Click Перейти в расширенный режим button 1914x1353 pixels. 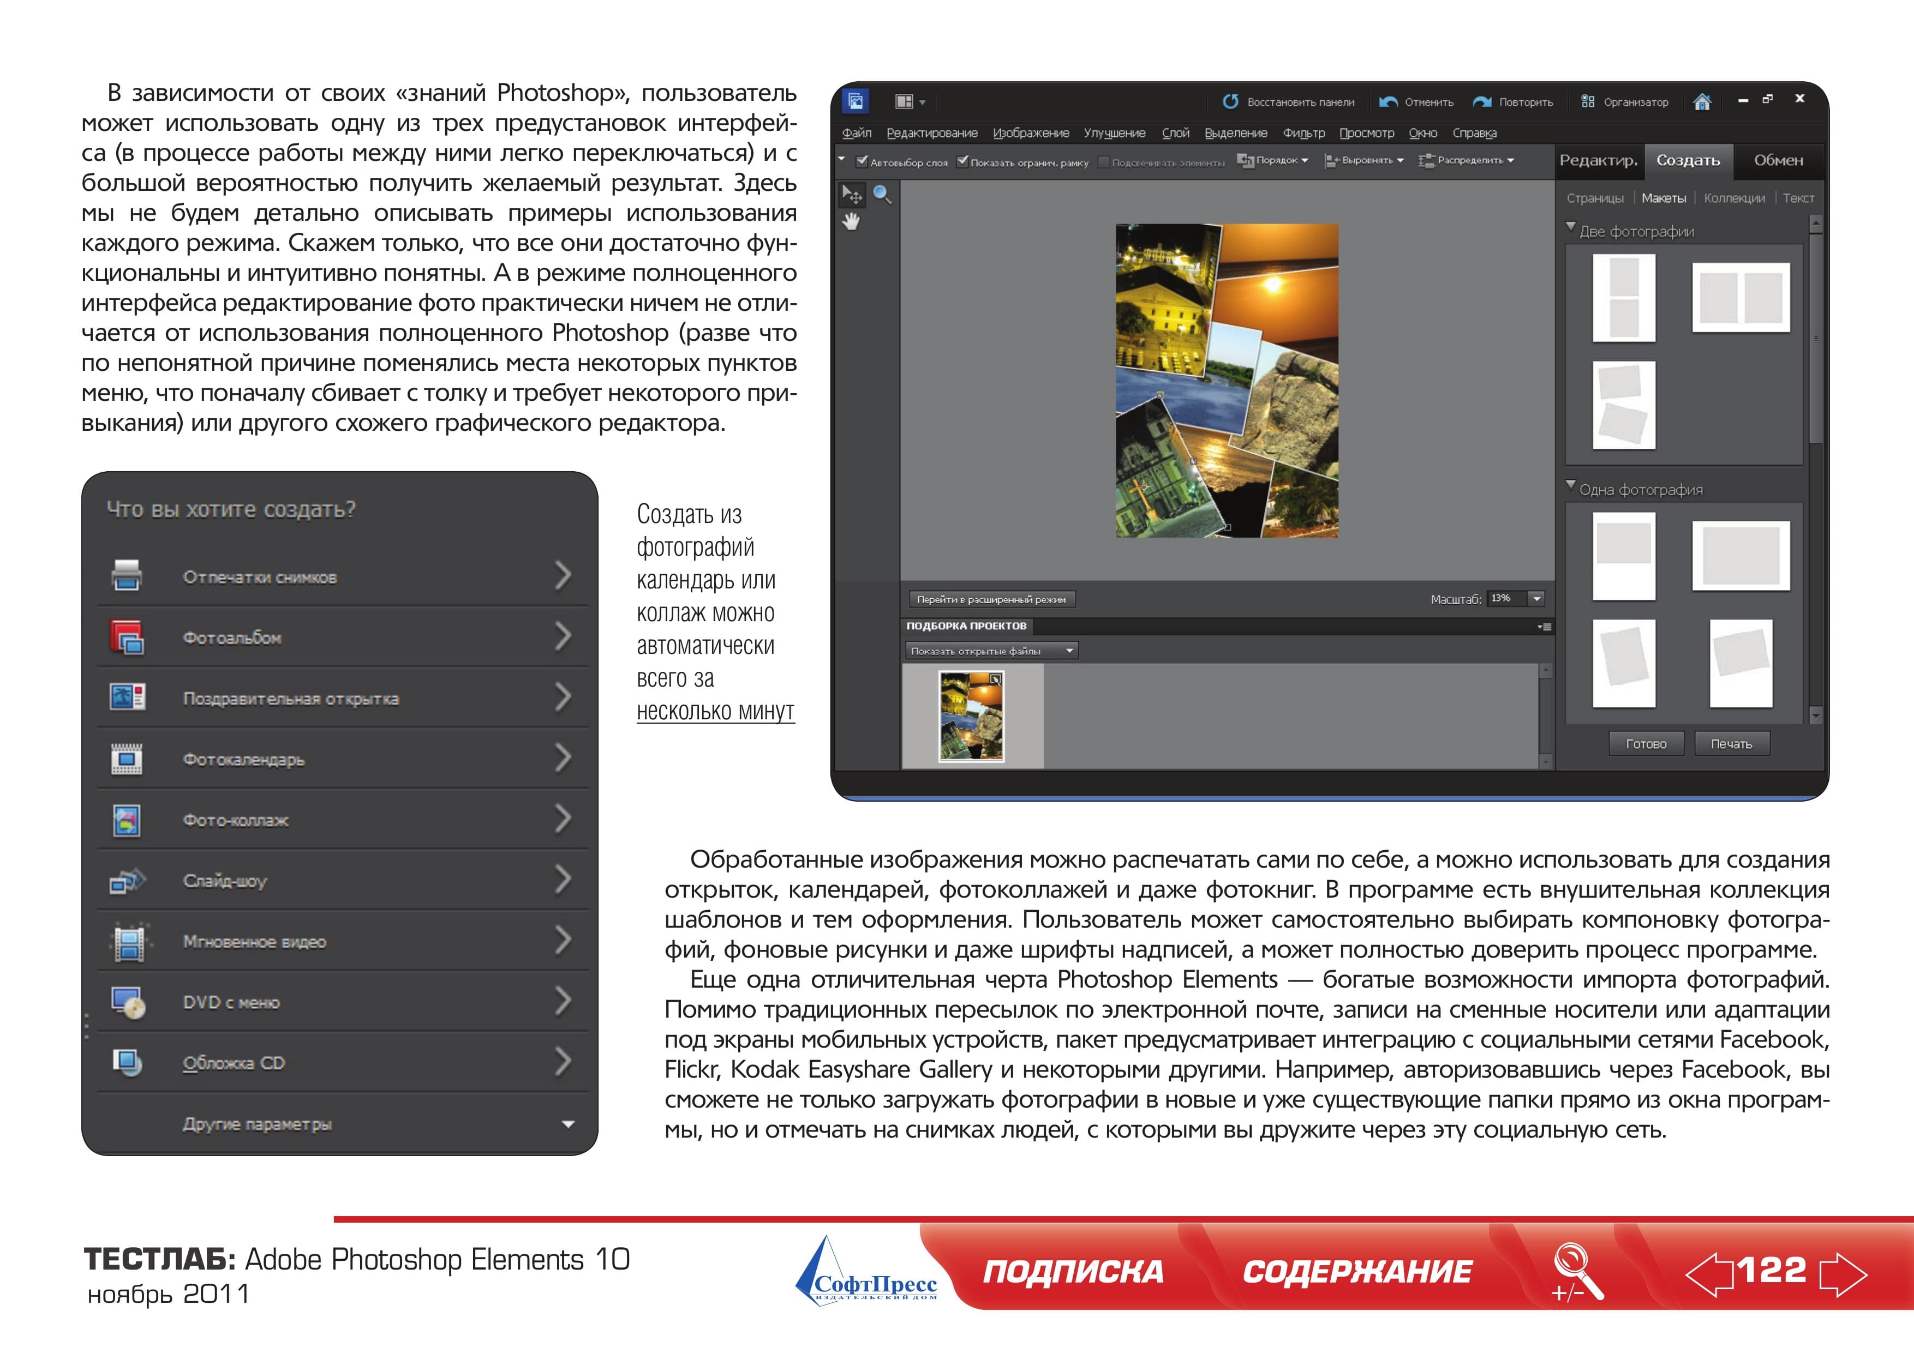tap(991, 599)
